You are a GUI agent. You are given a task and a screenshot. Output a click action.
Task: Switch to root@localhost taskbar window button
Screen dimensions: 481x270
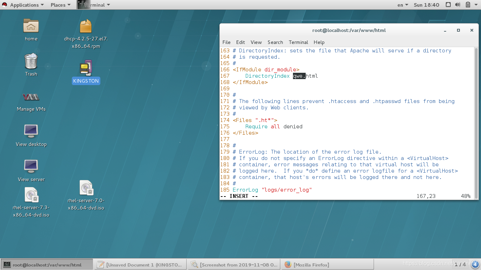click(x=47, y=265)
